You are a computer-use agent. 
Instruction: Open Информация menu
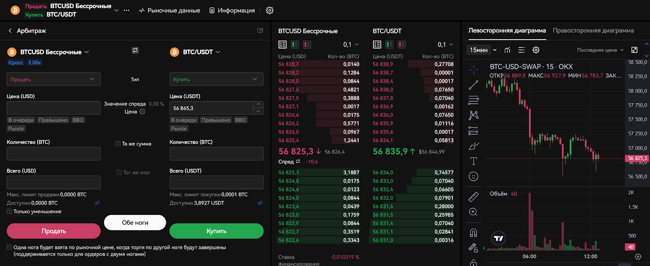(232, 11)
